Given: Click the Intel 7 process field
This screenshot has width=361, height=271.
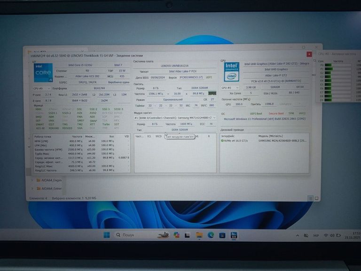Looking at the screenshot, I should pyautogui.click(x=118, y=65).
